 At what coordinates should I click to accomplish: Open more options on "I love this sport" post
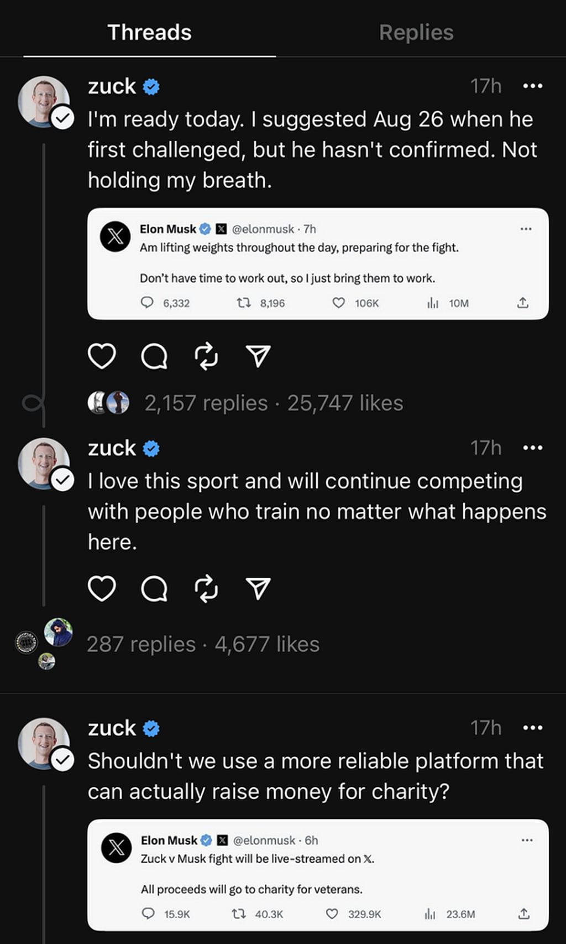(x=532, y=448)
